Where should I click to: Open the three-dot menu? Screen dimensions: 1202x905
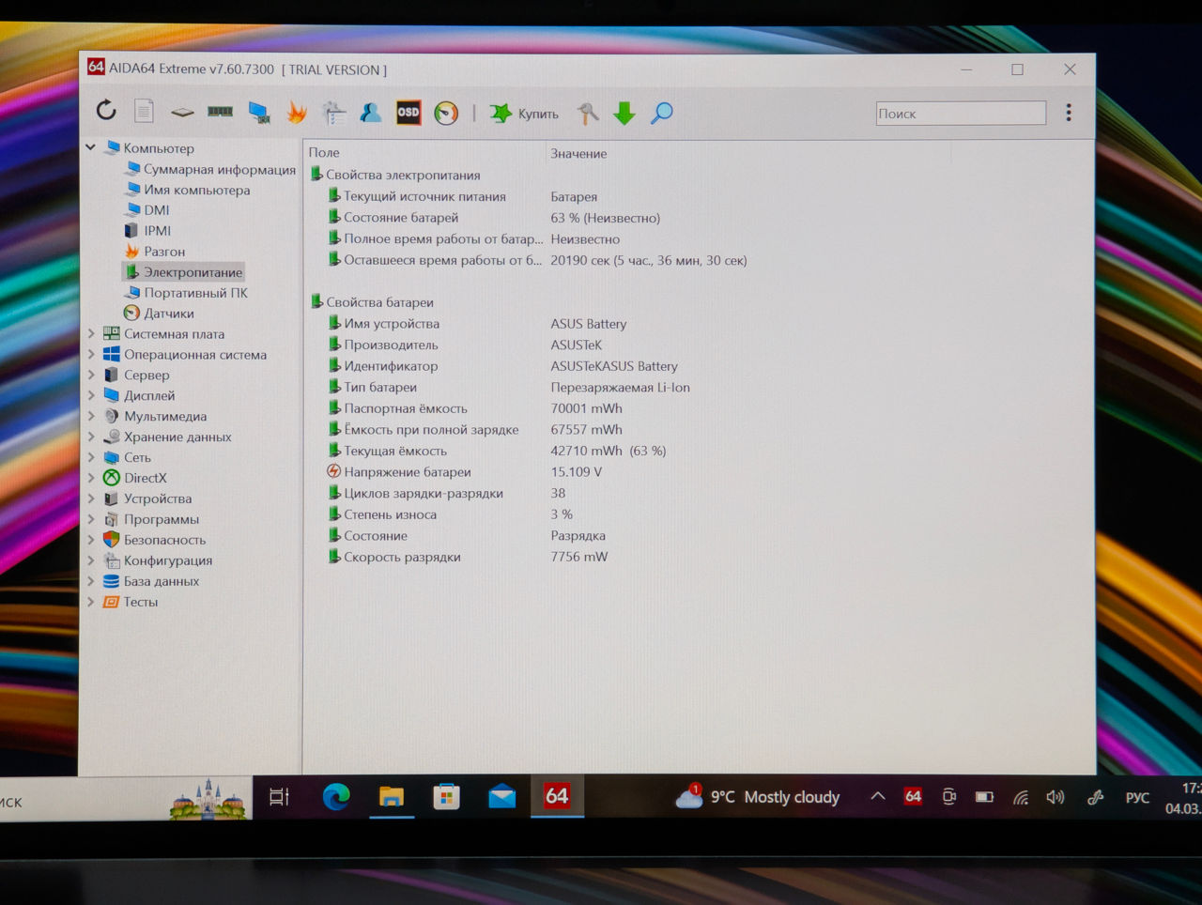click(x=1069, y=113)
